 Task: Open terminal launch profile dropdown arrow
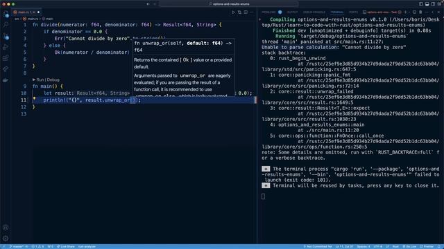pyautogui.click(x=409, y=12)
